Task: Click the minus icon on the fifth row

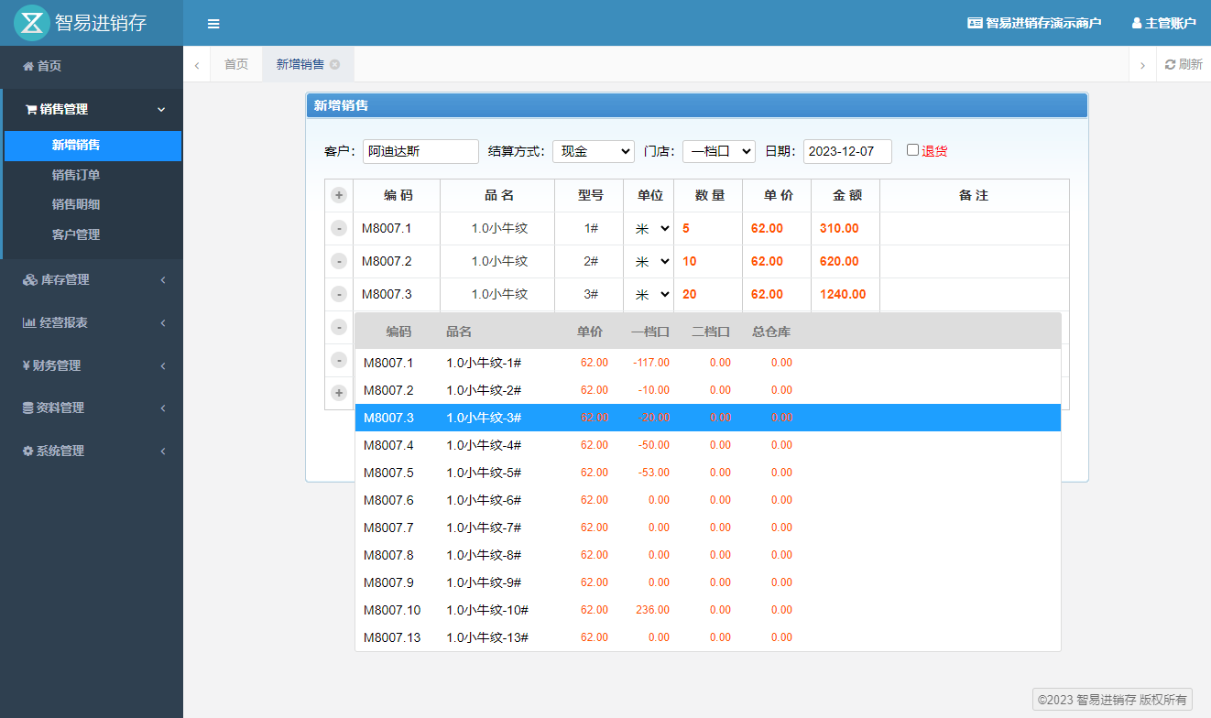Action: click(x=339, y=360)
